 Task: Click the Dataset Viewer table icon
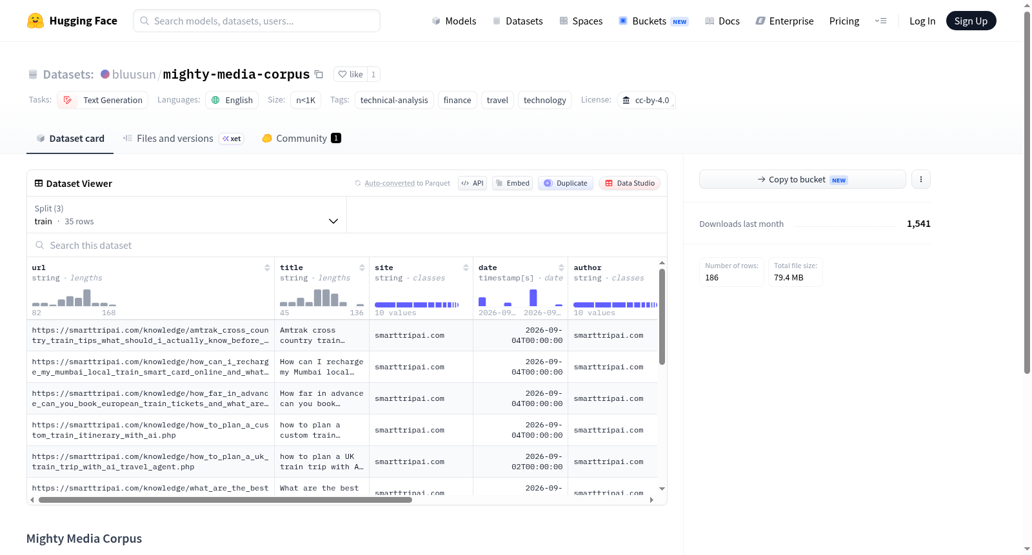coord(39,183)
